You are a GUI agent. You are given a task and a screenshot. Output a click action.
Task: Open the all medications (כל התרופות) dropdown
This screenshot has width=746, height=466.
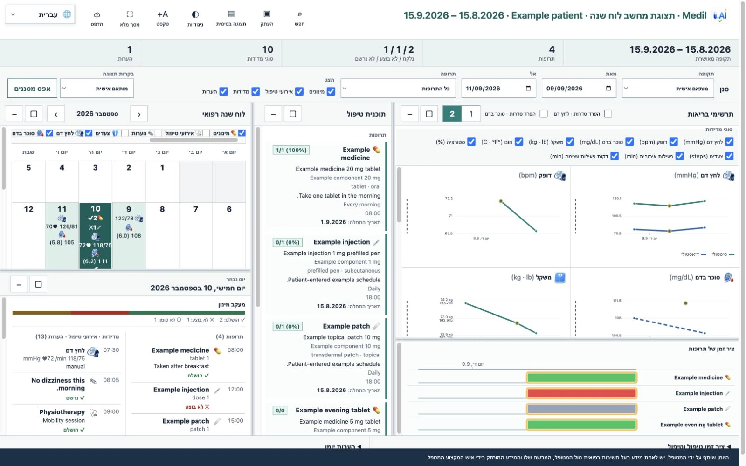pyautogui.click(x=398, y=89)
